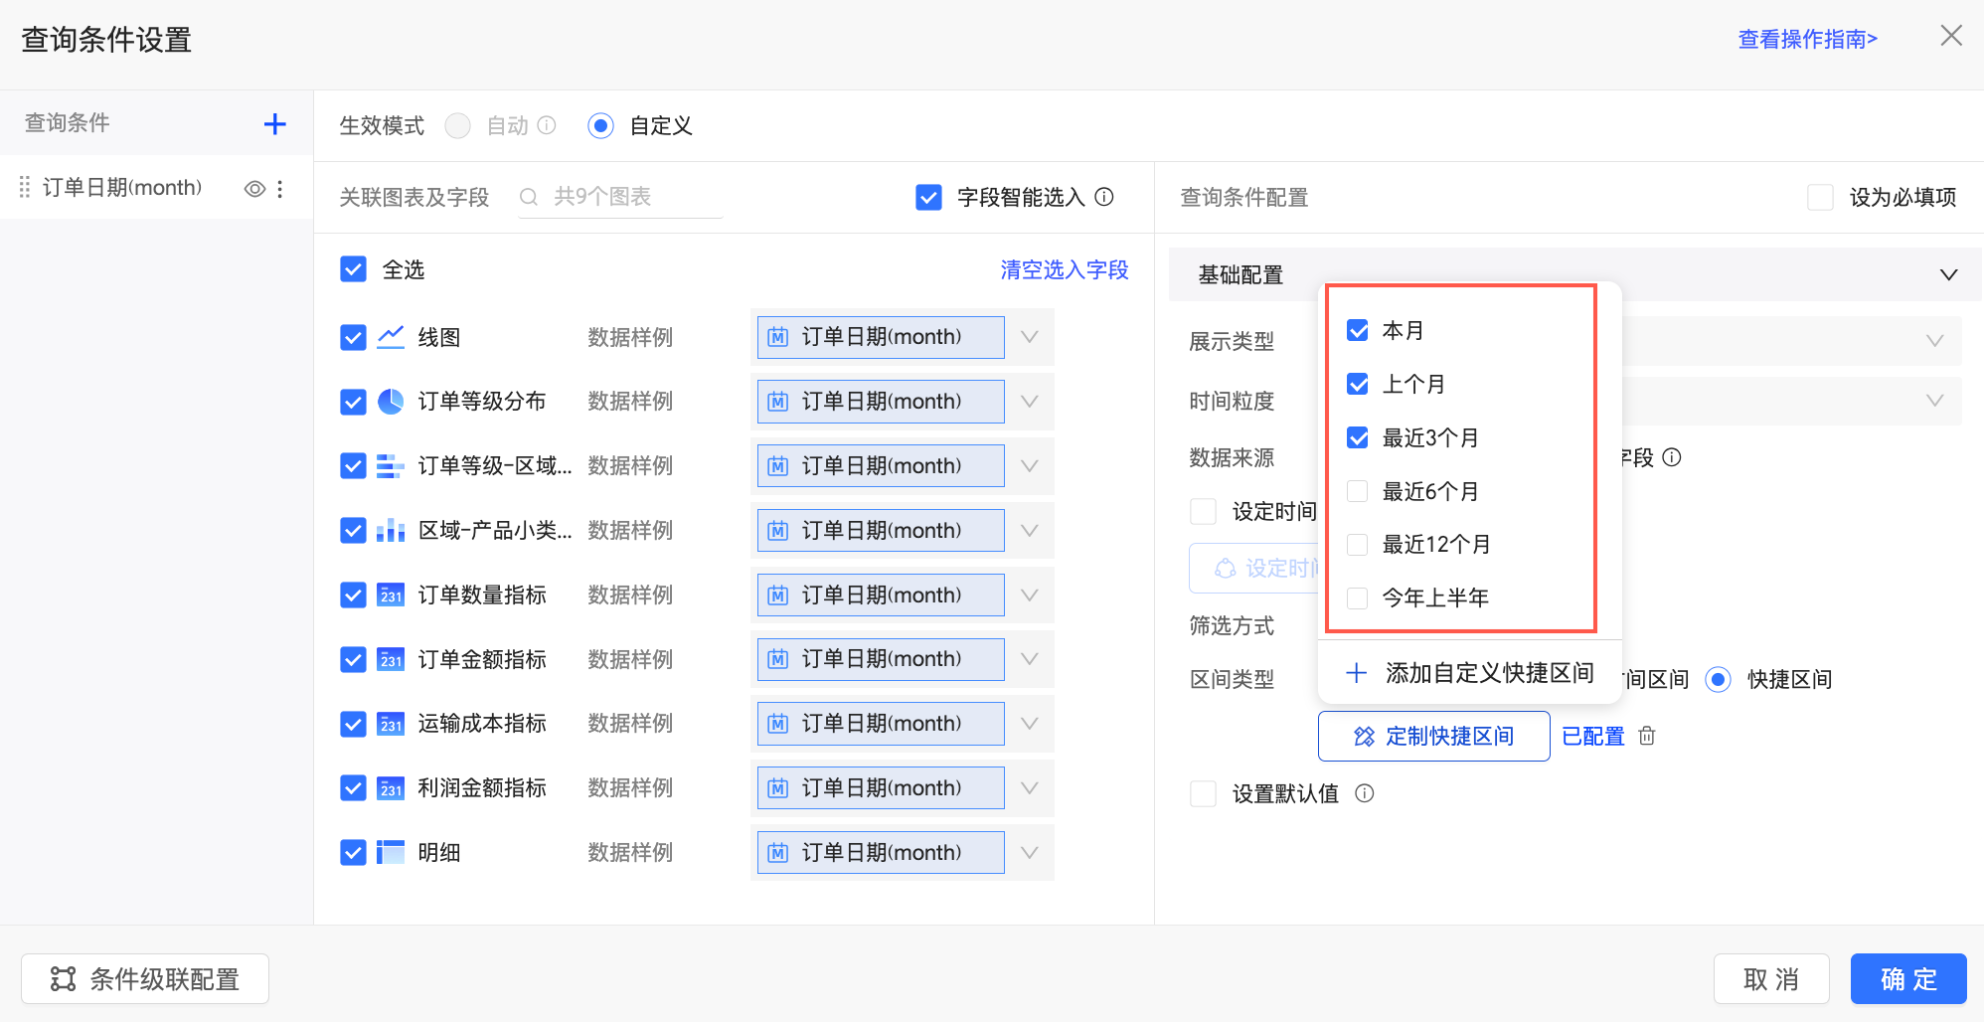Open field dropdown arrow for 线图 row
The width and height of the screenshot is (1984, 1022).
[x=1030, y=337]
